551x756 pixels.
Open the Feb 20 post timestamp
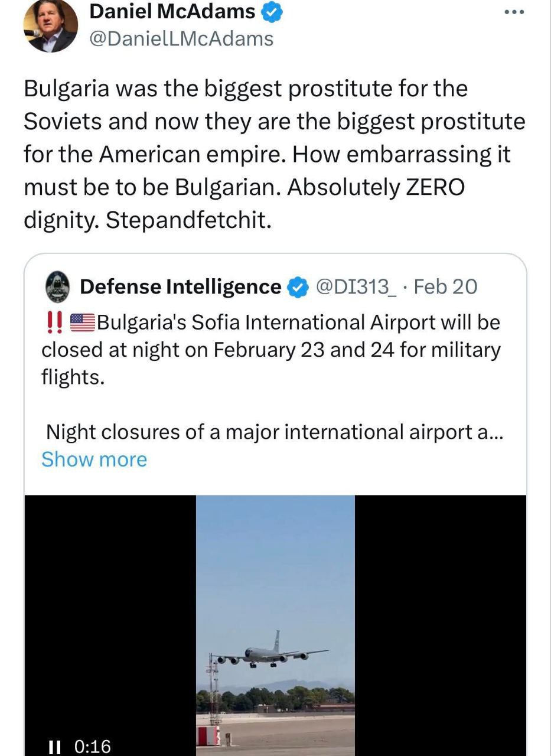pyautogui.click(x=445, y=286)
